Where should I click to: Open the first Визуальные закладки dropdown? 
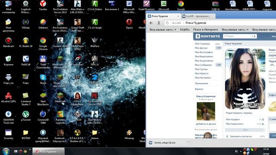[x=163, y=30]
